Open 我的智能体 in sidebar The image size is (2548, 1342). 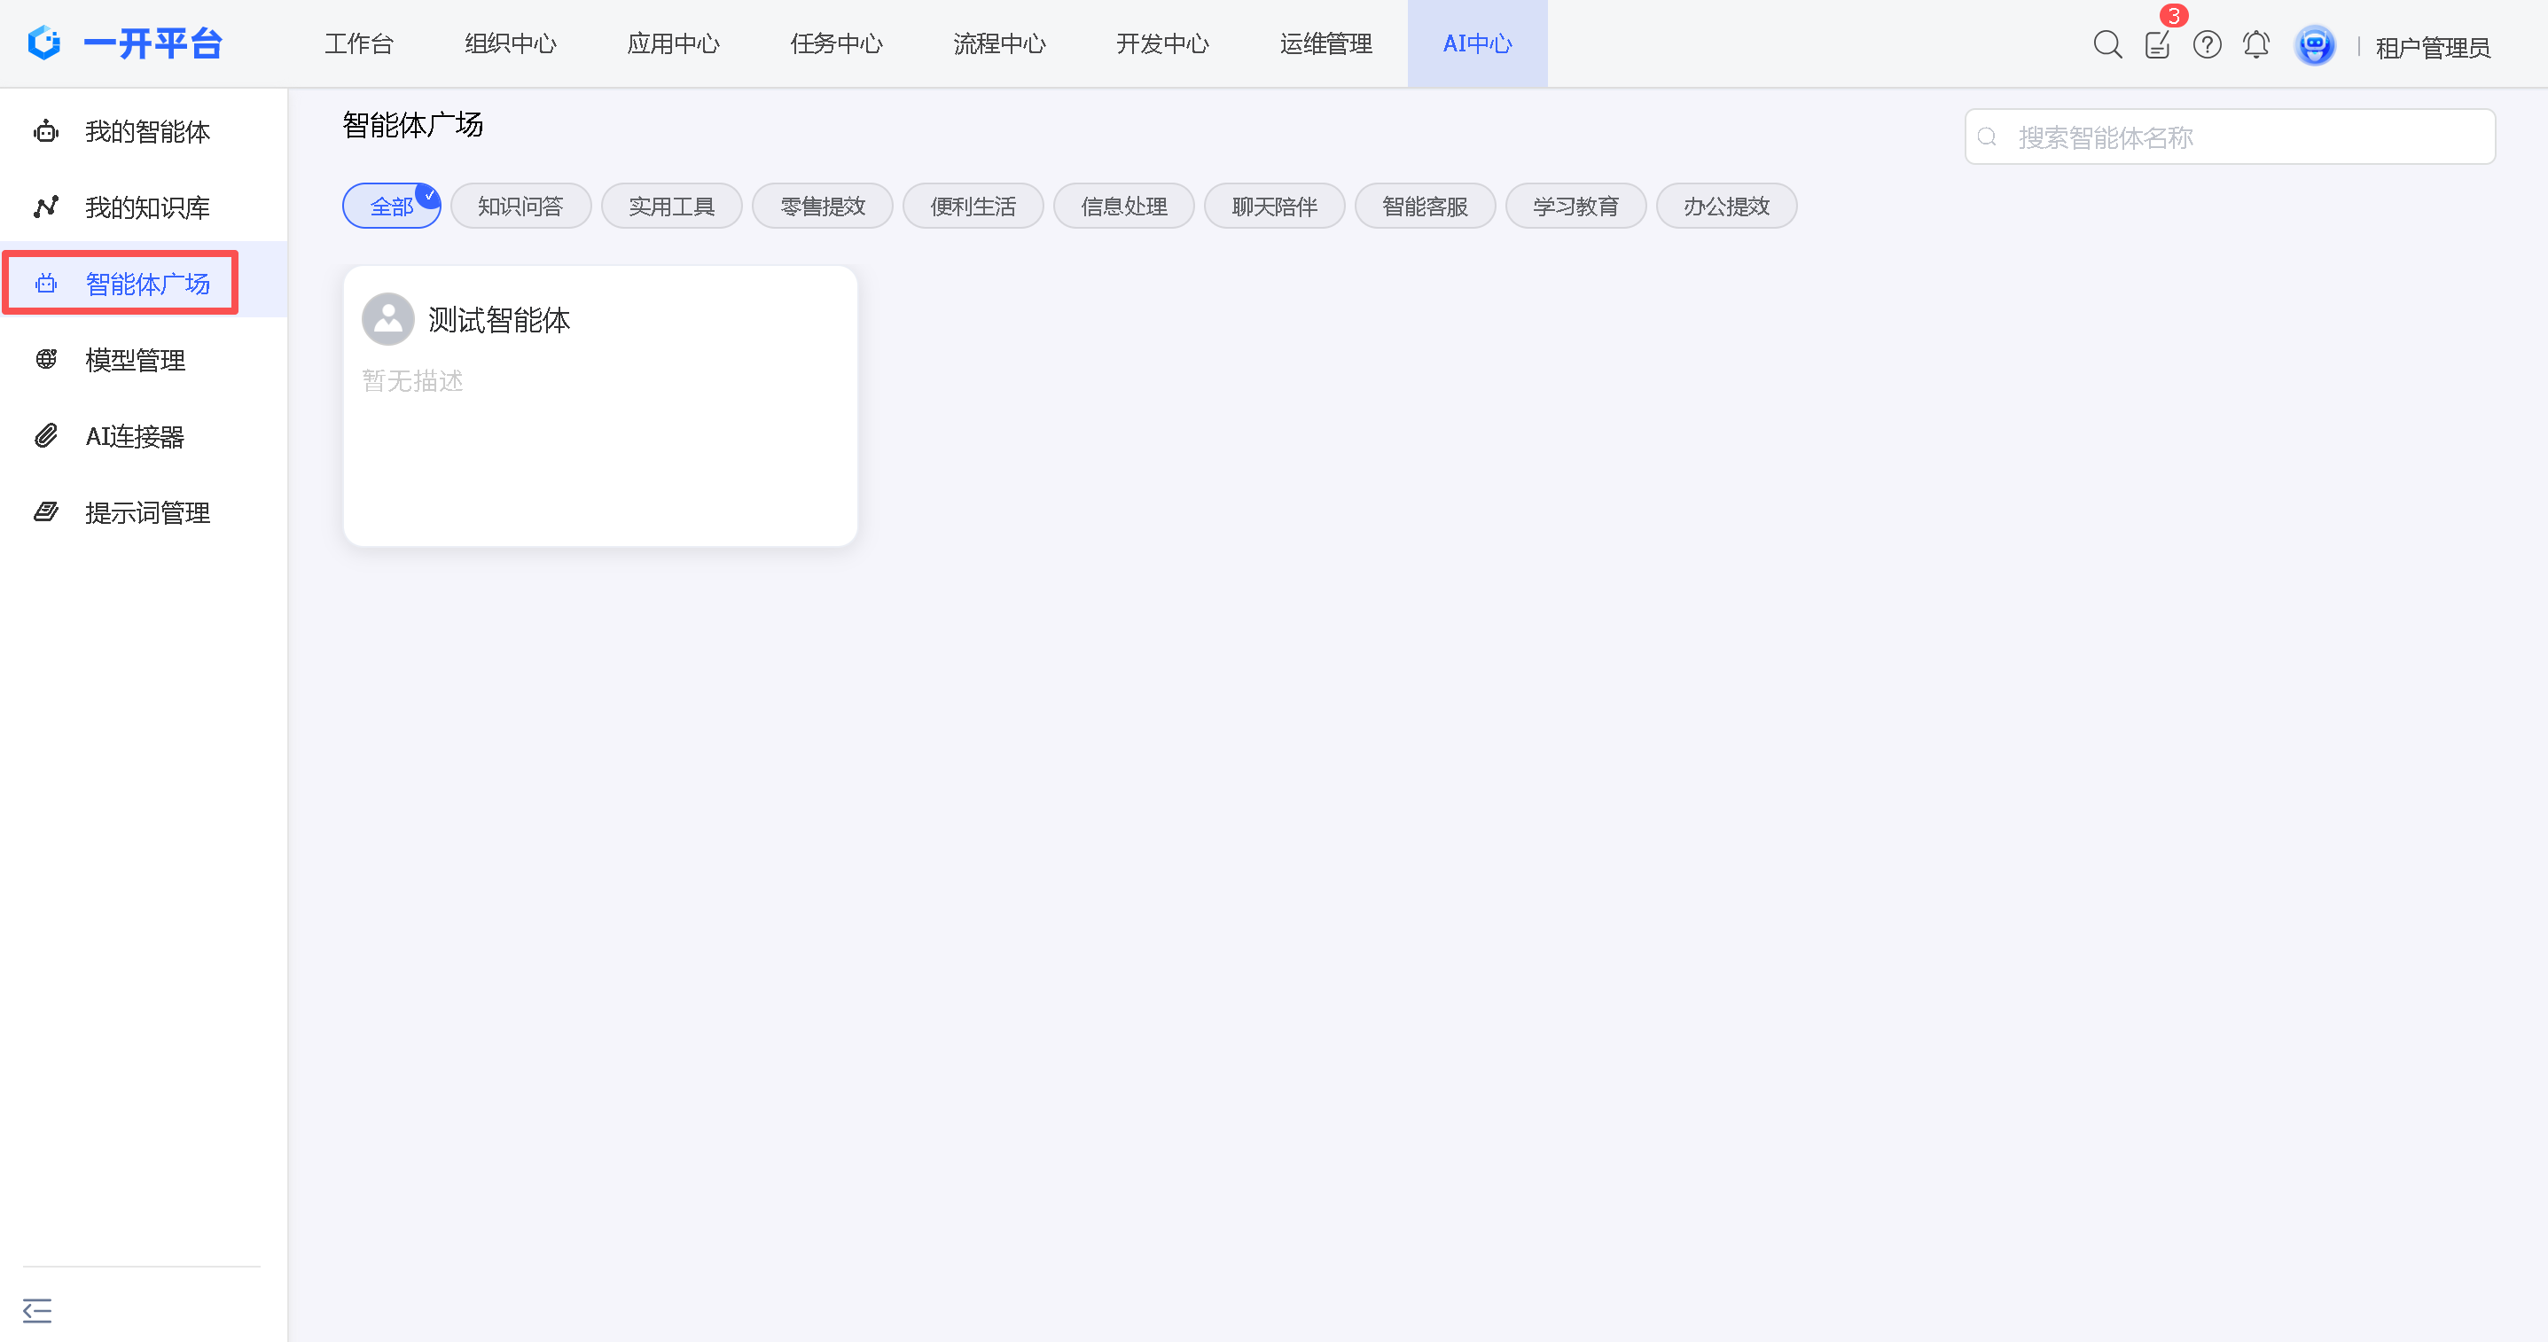(x=146, y=131)
